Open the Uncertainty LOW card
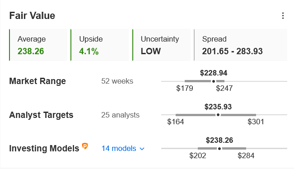This screenshot has height=169, width=294. (161, 45)
